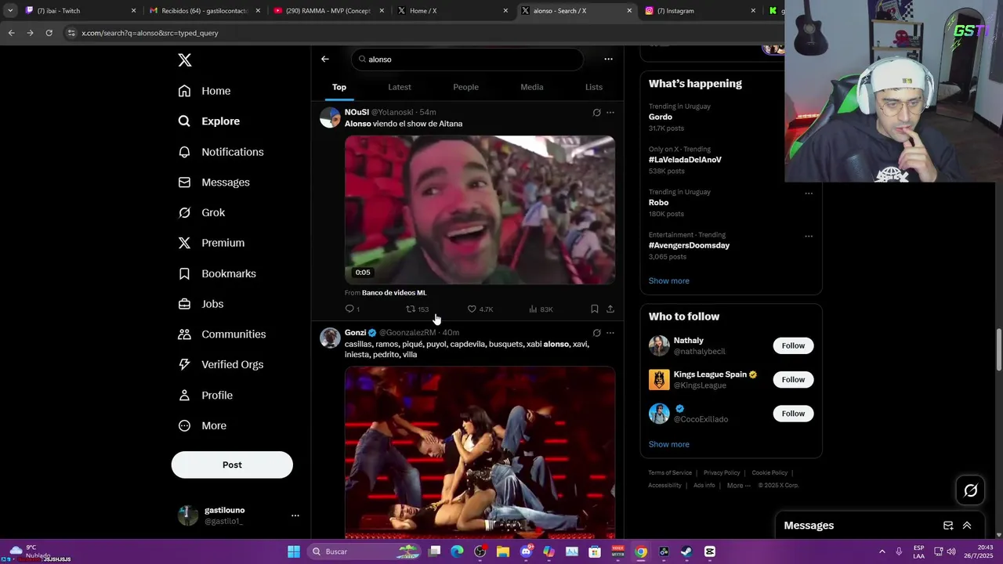This screenshot has width=1003, height=564.
Task: Reload the browser page
Action: point(49,33)
